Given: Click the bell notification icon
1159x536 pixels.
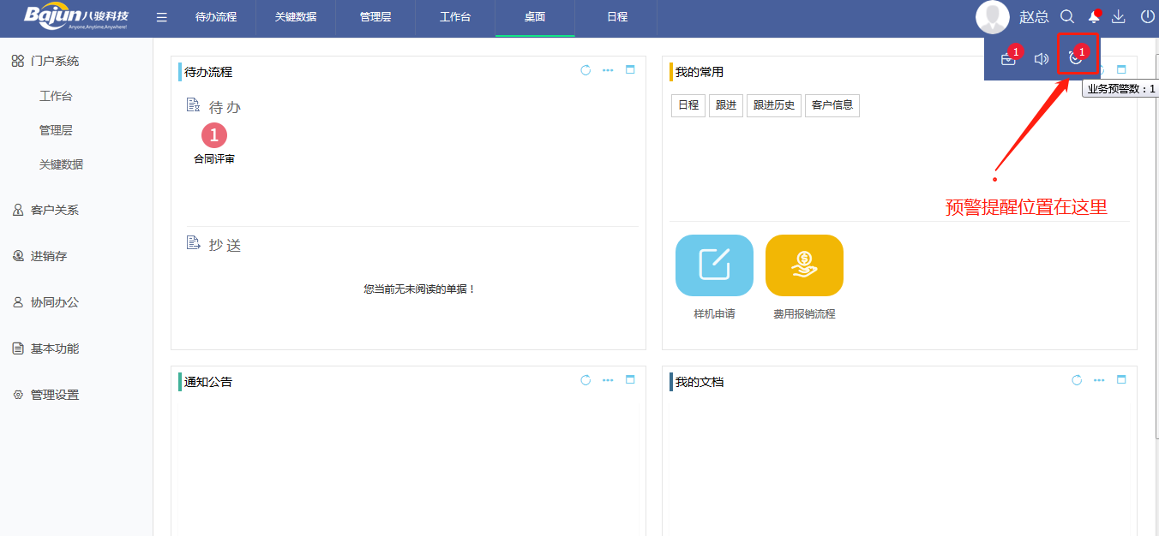Looking at the screenshot, I should pos(1092,15).
